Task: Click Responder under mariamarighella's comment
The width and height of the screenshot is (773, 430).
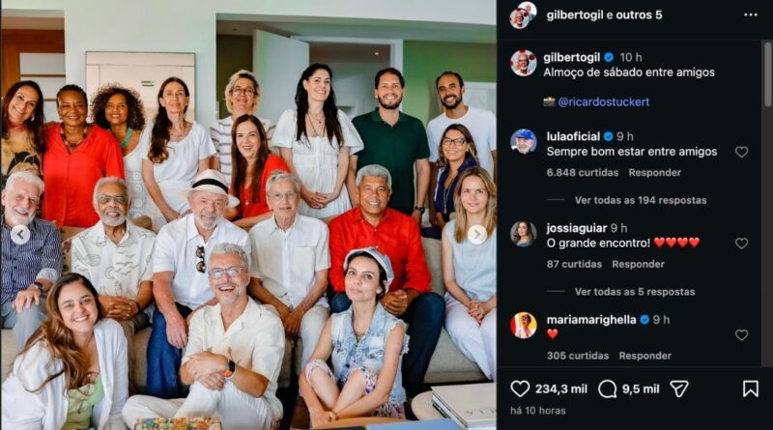Action: coord(645,356)
